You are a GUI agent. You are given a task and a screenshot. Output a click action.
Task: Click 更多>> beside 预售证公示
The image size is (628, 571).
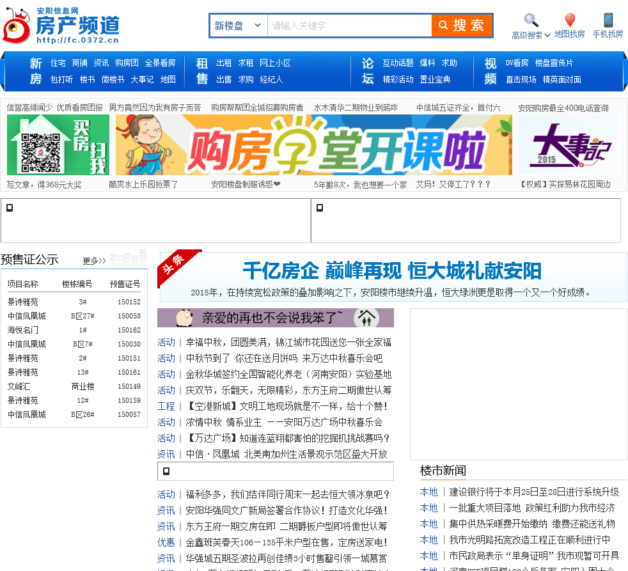(x=94, y=261)
